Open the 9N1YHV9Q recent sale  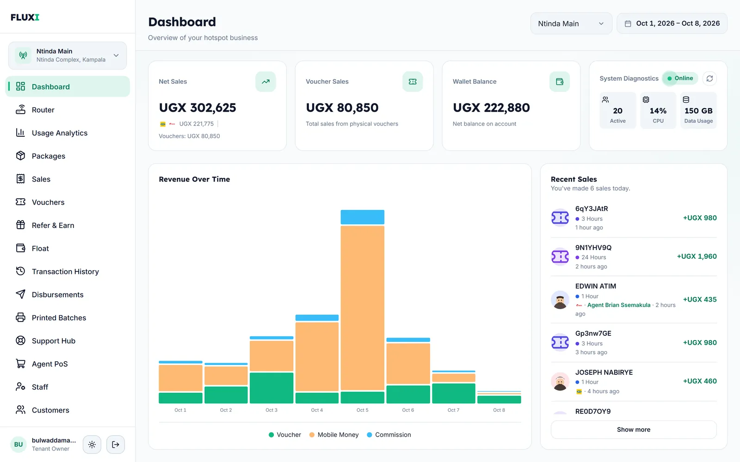click(x=634, y=257)
